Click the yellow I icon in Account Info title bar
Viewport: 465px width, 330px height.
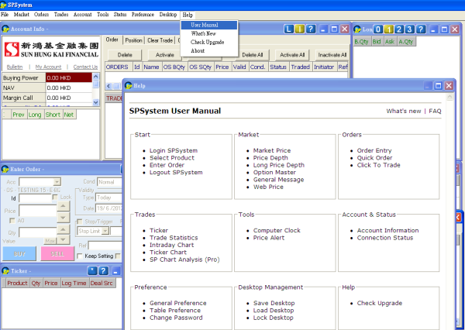click(299, 29)
